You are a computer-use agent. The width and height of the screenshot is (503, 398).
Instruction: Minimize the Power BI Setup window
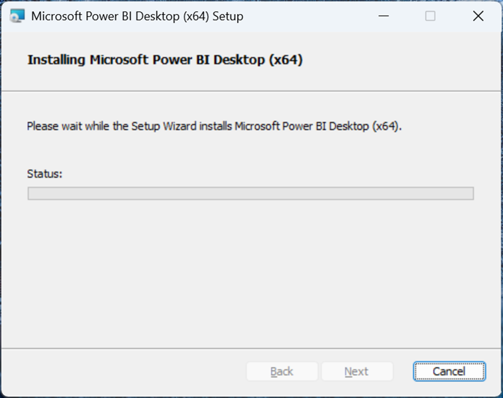coord(383,16)
